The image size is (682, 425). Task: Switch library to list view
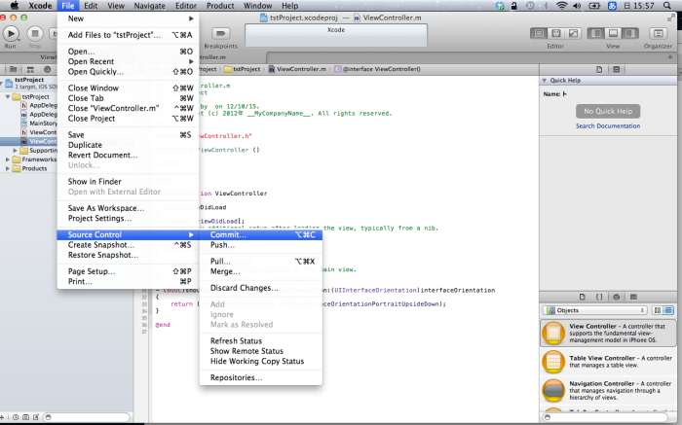(x=668, y=310)
